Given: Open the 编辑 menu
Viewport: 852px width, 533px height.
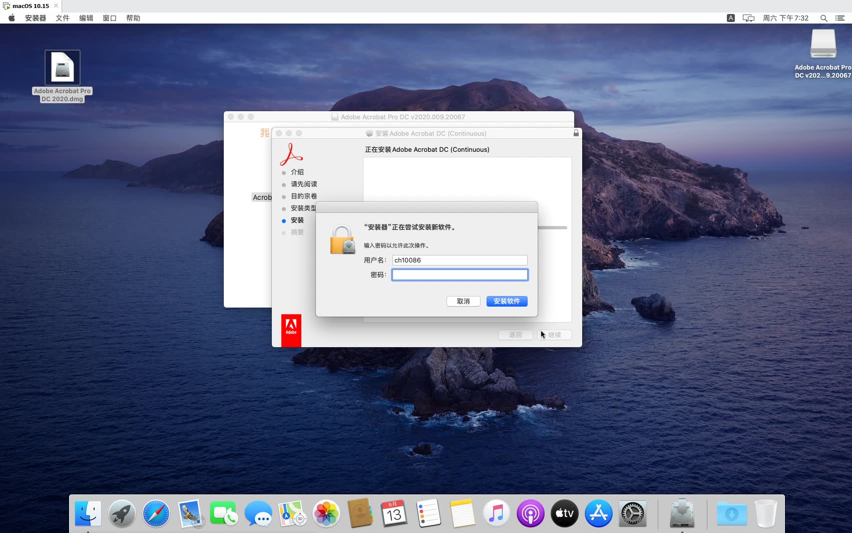Looking at the screenshot, I should (x=86, y=18).
